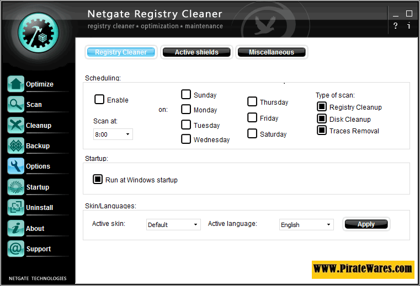Screen dimensions: 420x286
Task: Uncheck Run at Windows startup
Action: [x=98, y=180]
